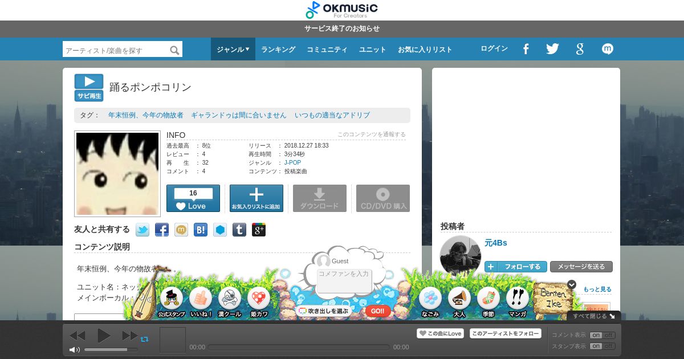Click このアーティストをフォロー in player bar
This screenshot has height=359, width=684.
click(x=506, y=334)
